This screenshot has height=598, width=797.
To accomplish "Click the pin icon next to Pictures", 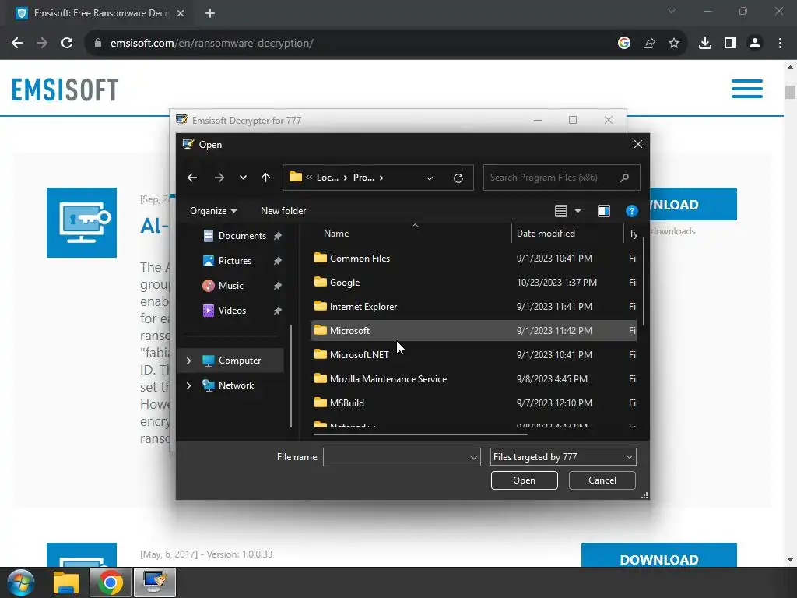I will click(278, 261).
